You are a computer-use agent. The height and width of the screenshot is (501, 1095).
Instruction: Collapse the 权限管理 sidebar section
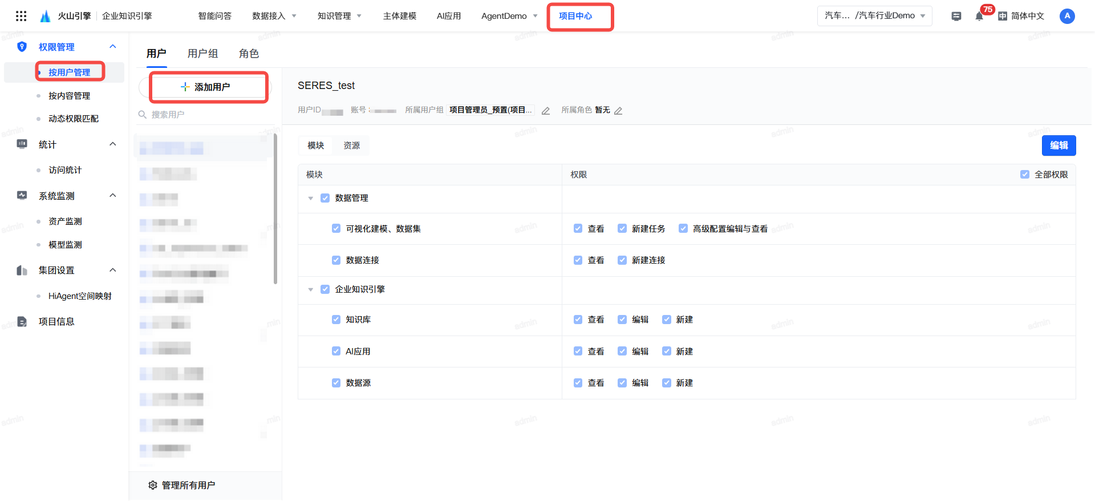pos(113,47)
